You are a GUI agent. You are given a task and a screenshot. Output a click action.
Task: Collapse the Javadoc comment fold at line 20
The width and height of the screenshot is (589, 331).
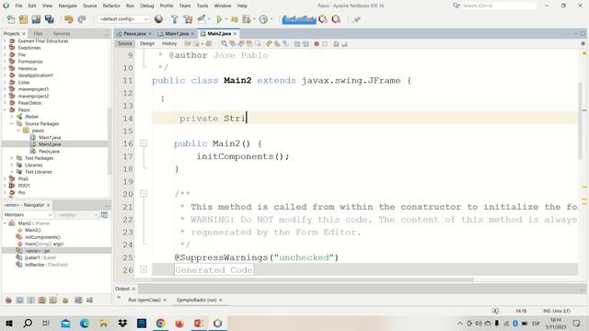(144, 194)
